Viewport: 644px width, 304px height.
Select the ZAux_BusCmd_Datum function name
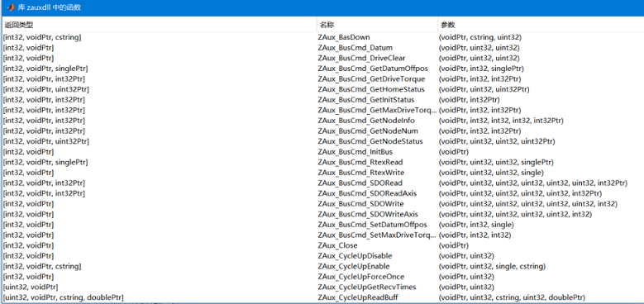355,48
